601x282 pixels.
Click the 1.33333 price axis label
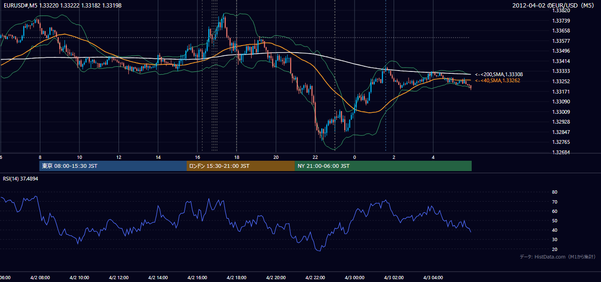(x=561, y=71)
